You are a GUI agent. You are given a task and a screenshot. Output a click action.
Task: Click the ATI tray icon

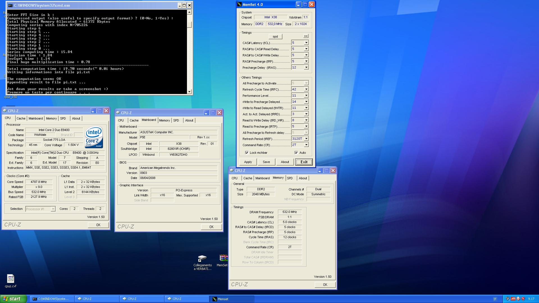pyautogui.click(x=513, y=299)
